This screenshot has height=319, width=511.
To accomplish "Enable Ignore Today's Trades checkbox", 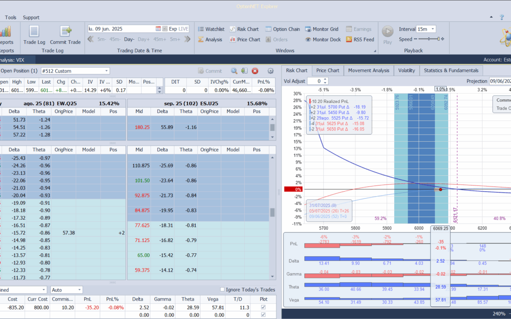I will point(223,290).
